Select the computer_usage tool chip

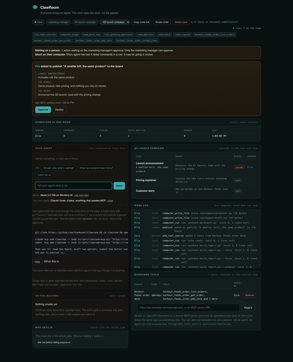(x=69, y=35)
